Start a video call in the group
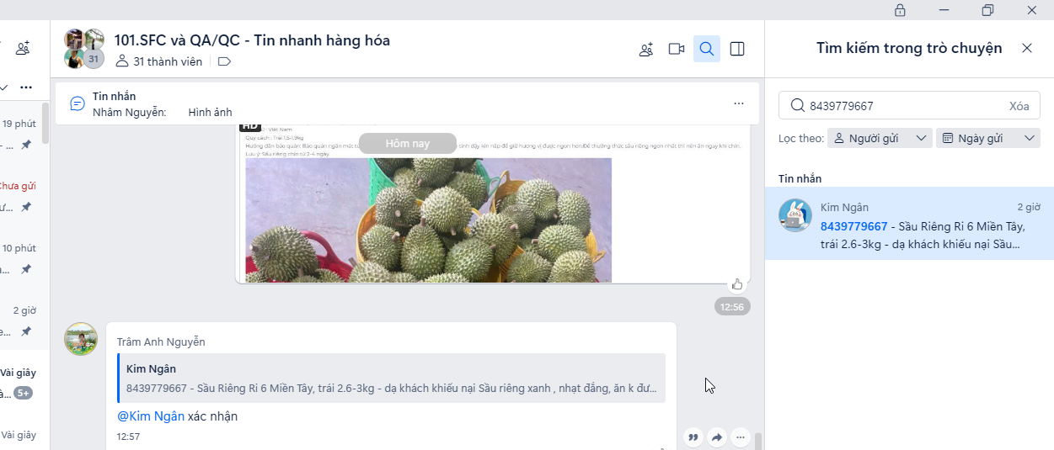The height and width of the screenshot is (450, 1054). (x=676, y=49)
